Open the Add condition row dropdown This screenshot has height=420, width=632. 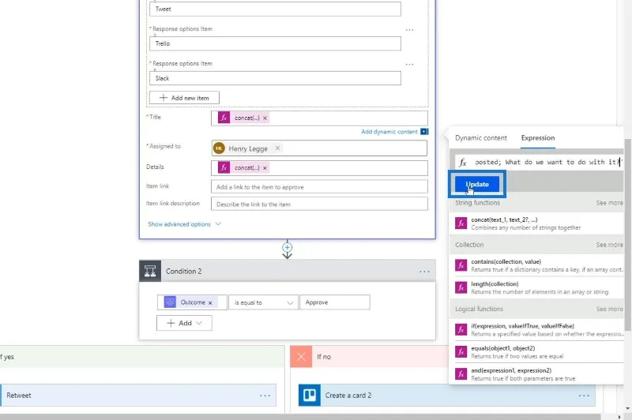click(x=184, y=323)
